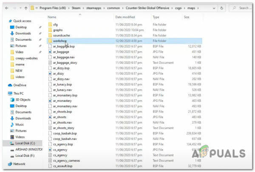This screenshot has height=172, width=255.
Task: Select file ar_lunacy.nav
Action: (62, 90)
